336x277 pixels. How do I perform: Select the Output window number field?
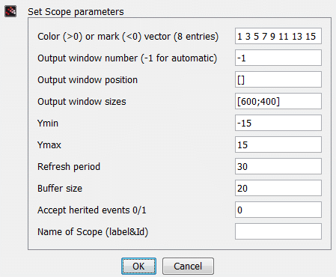pyautogui.click(x=278, y=58)
